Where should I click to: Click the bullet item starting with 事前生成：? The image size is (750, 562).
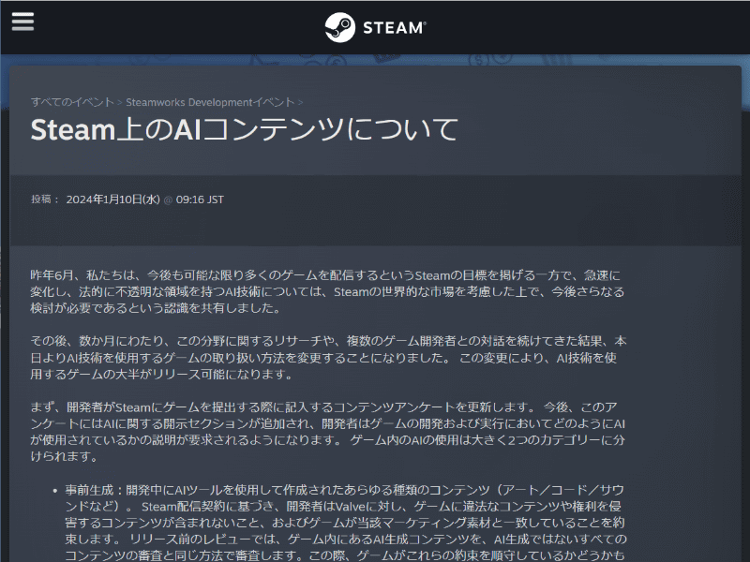click(345, 523)
